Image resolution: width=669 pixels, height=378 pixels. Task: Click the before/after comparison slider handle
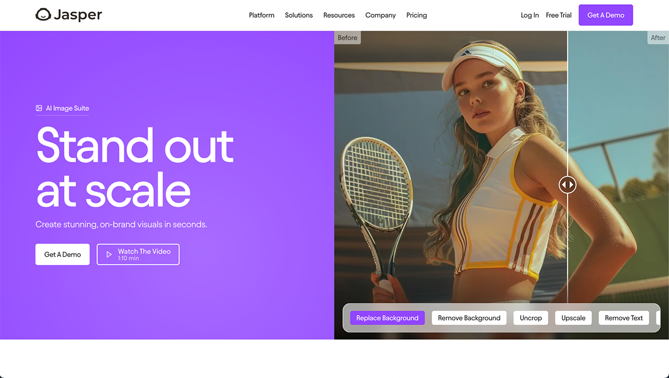(x=567, y=184)
